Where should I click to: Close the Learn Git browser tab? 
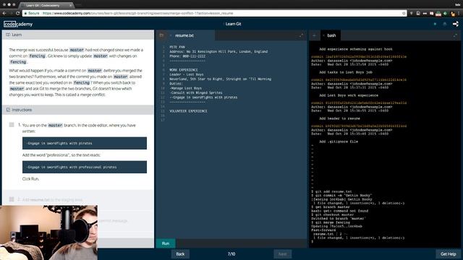click(x=71, y=5)
